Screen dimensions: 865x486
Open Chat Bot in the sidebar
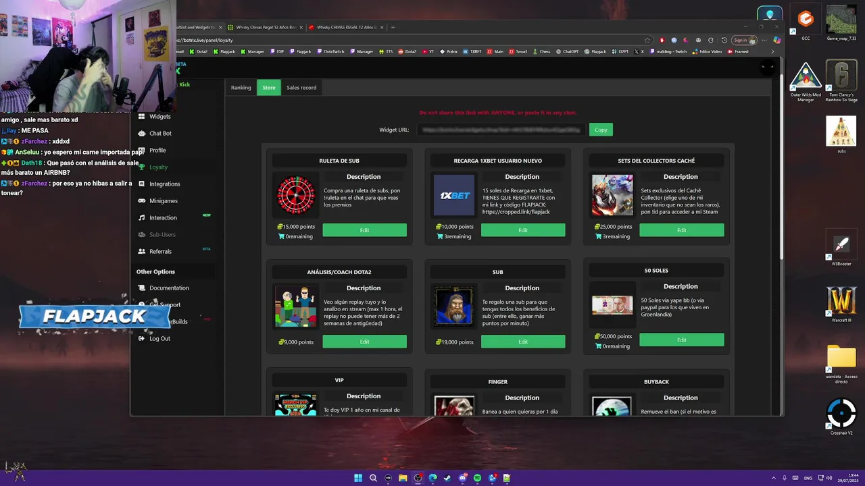(160, 134)
